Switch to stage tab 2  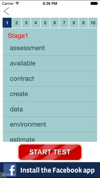(x=17, y=23)
